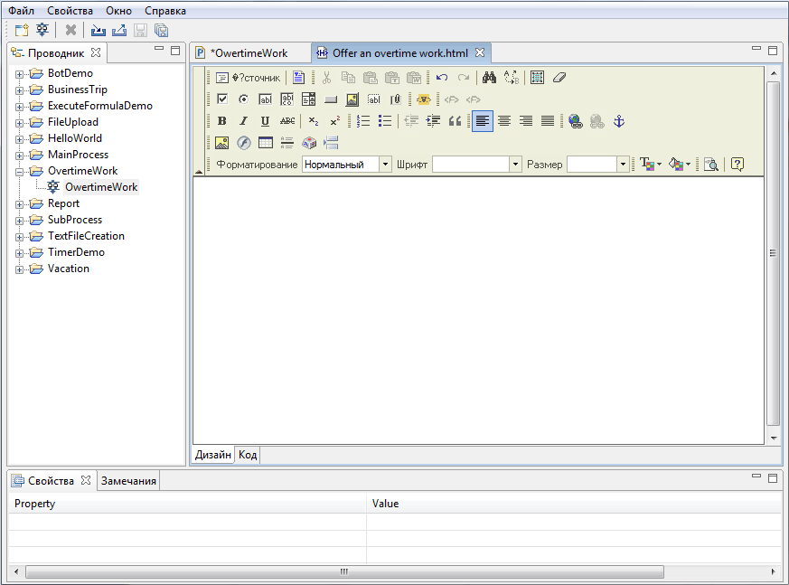Image resolution: width=789 pixels, height=585 pixels.
Task: Open the Размер size dropdown
Action: click(621, 164)
